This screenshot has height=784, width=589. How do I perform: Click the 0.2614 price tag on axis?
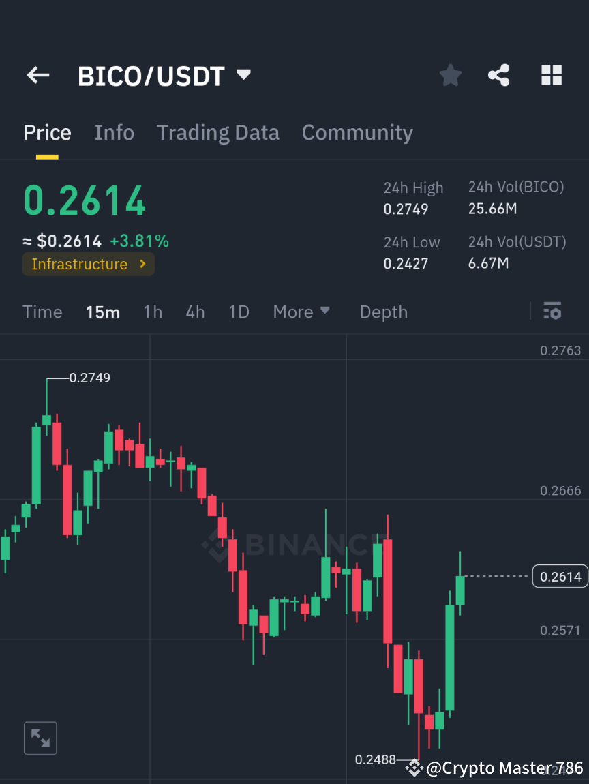point(559,576)
